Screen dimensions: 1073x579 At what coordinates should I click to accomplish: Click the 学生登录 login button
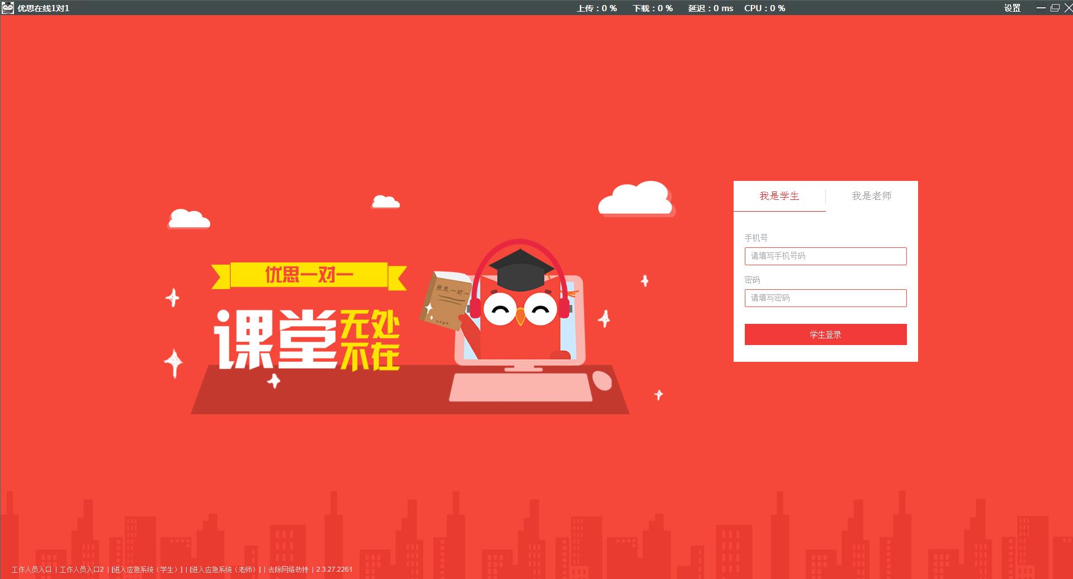coord(825,334)
